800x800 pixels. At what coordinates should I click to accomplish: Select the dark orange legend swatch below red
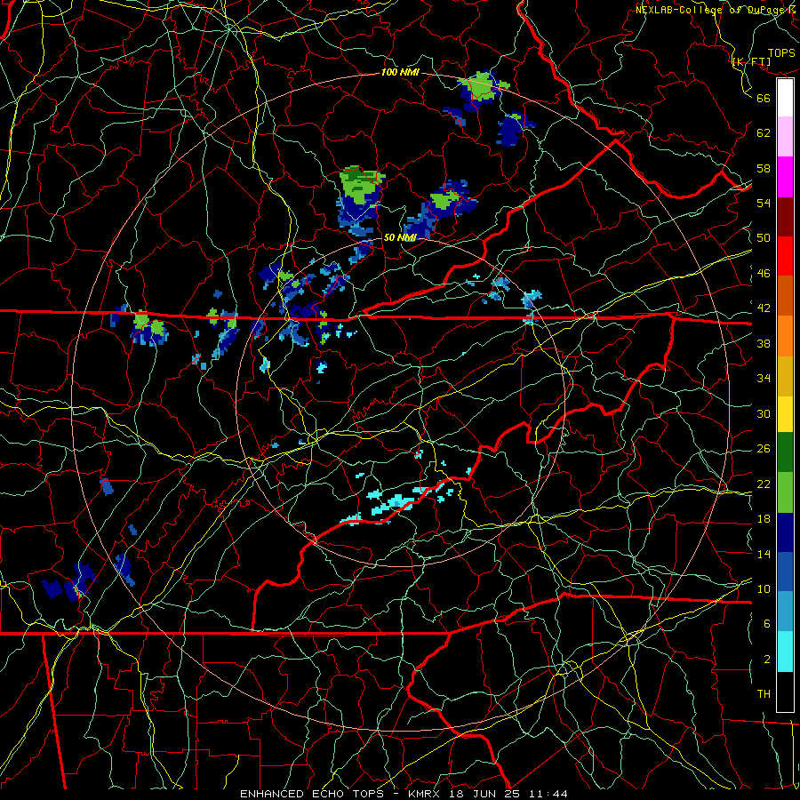point(785,295)
